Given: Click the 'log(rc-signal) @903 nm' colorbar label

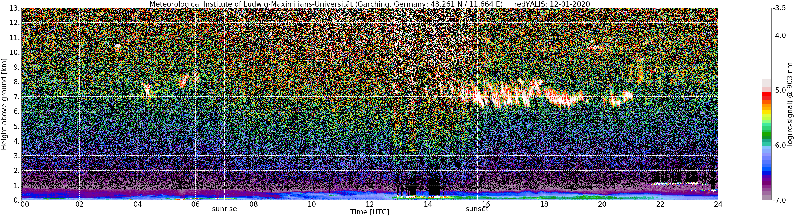Looking at the screenshot, I should click(x=790, y=104).
